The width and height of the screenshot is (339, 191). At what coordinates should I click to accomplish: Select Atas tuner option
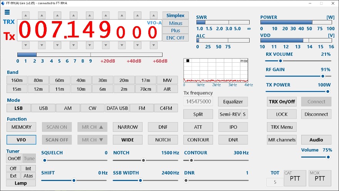(x=28, y=176)
